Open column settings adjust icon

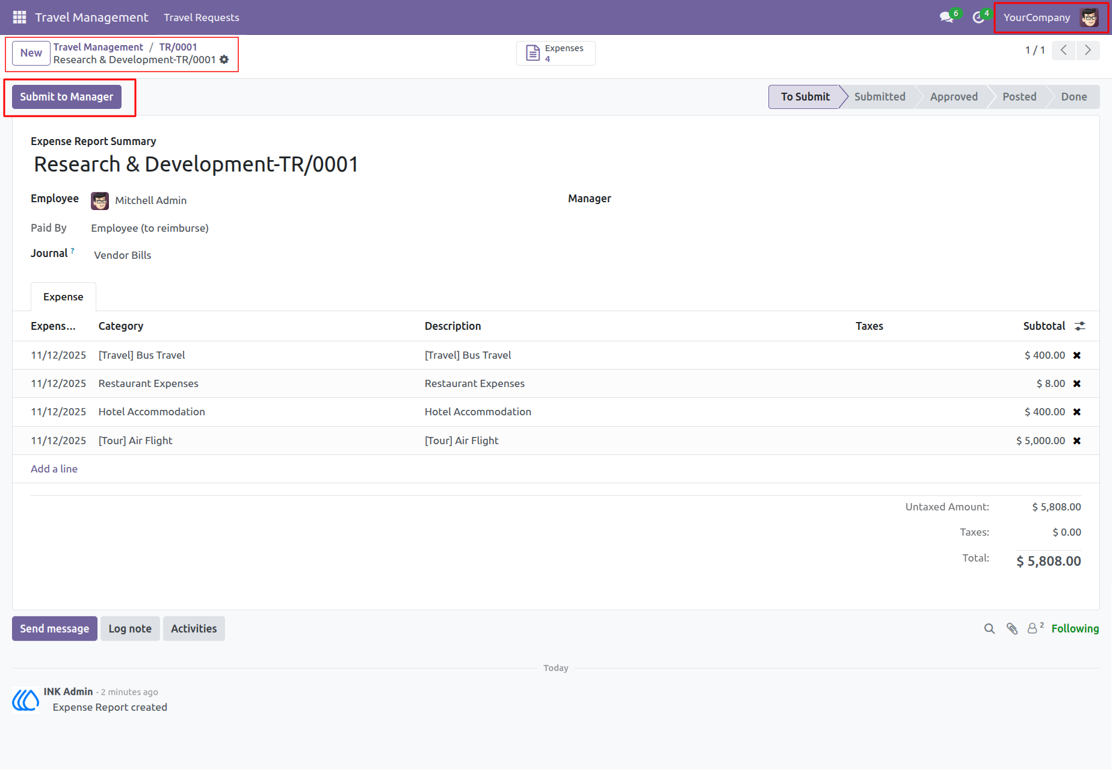[1080, 326]
